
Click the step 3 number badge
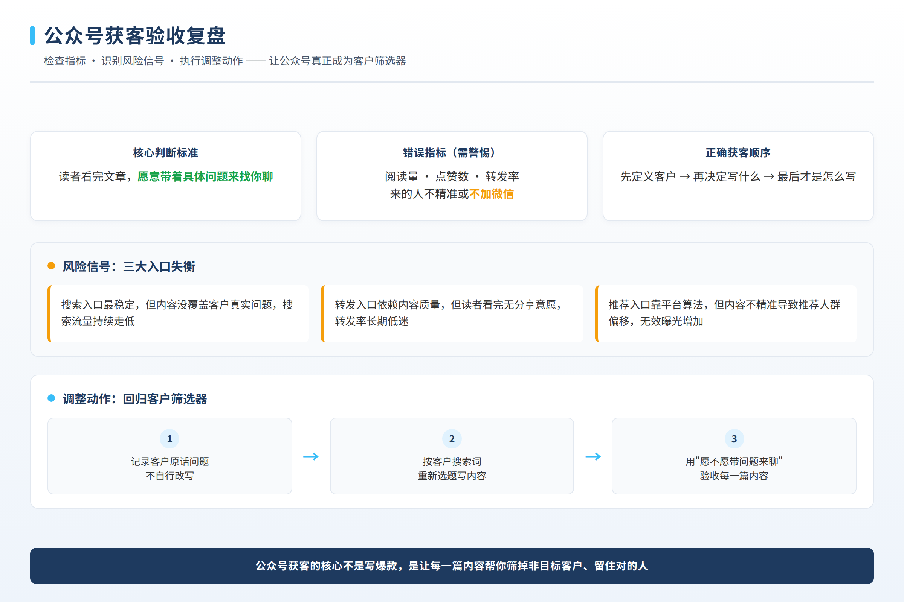(734, 439)
